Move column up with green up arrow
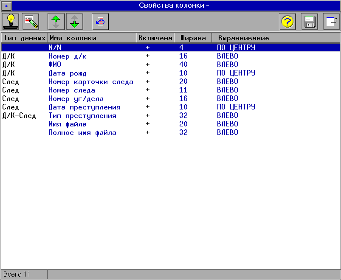 click(56, 22)
